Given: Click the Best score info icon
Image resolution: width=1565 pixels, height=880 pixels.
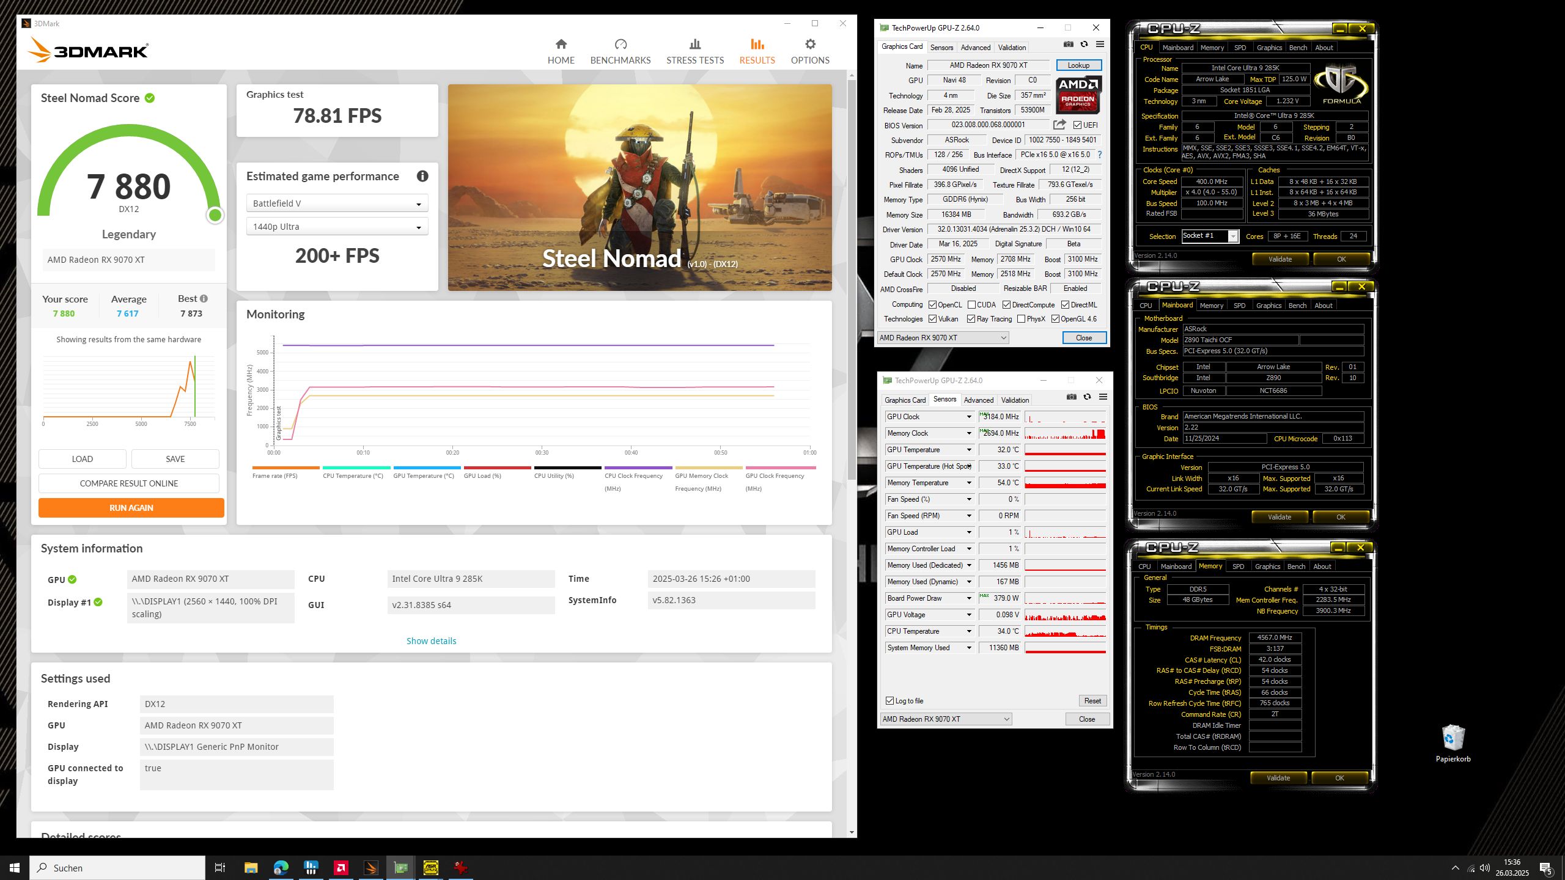Looking at the screenshot, I should [x=204, y=299].
